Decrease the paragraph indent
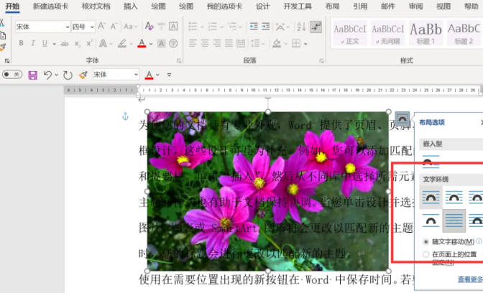 point(254,27)
